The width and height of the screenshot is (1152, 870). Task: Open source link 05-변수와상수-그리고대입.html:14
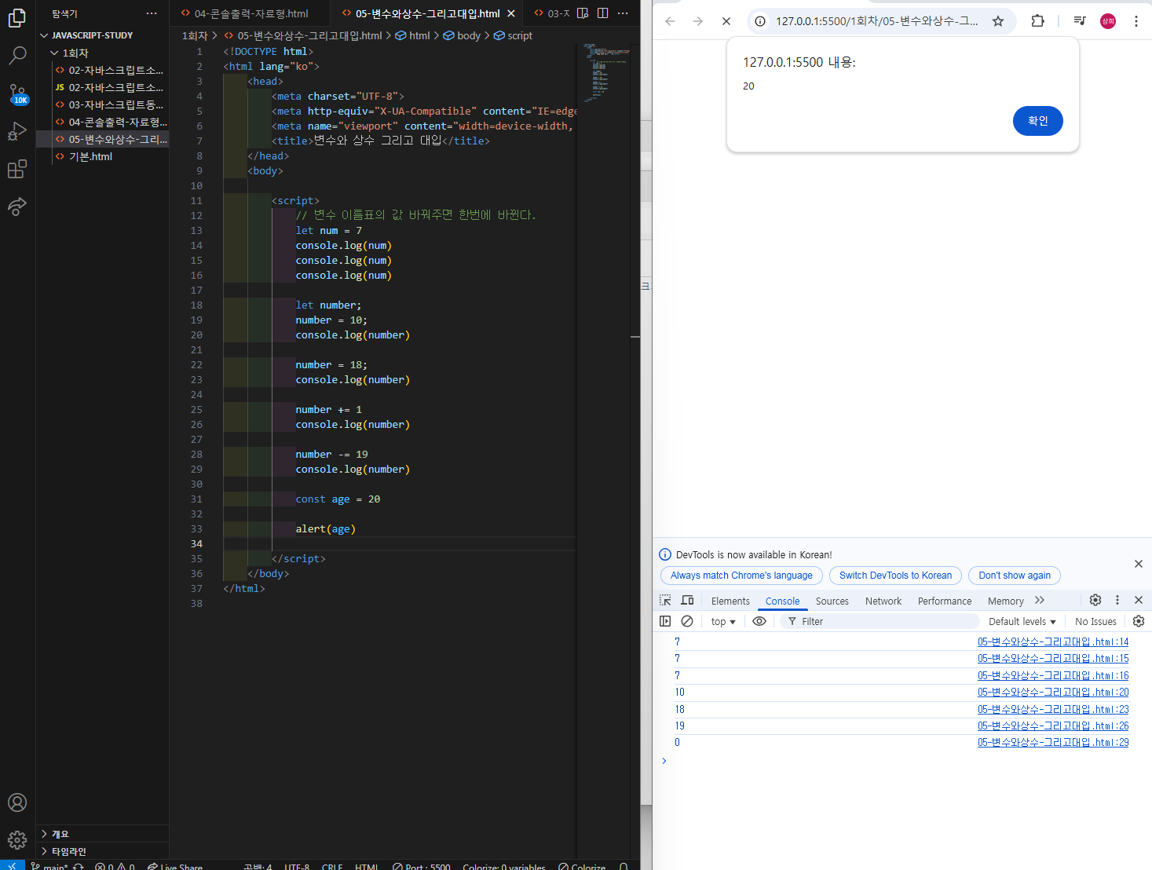coord(1053,642)
